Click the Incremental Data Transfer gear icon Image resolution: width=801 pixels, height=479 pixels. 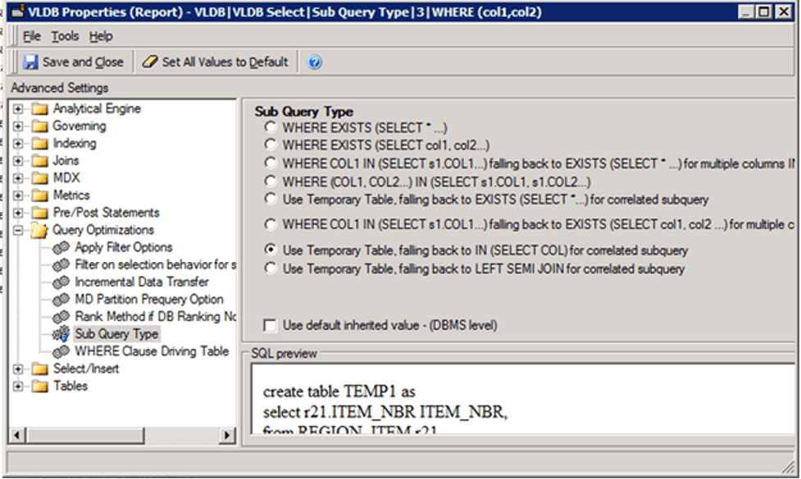[x=62, y=282]
